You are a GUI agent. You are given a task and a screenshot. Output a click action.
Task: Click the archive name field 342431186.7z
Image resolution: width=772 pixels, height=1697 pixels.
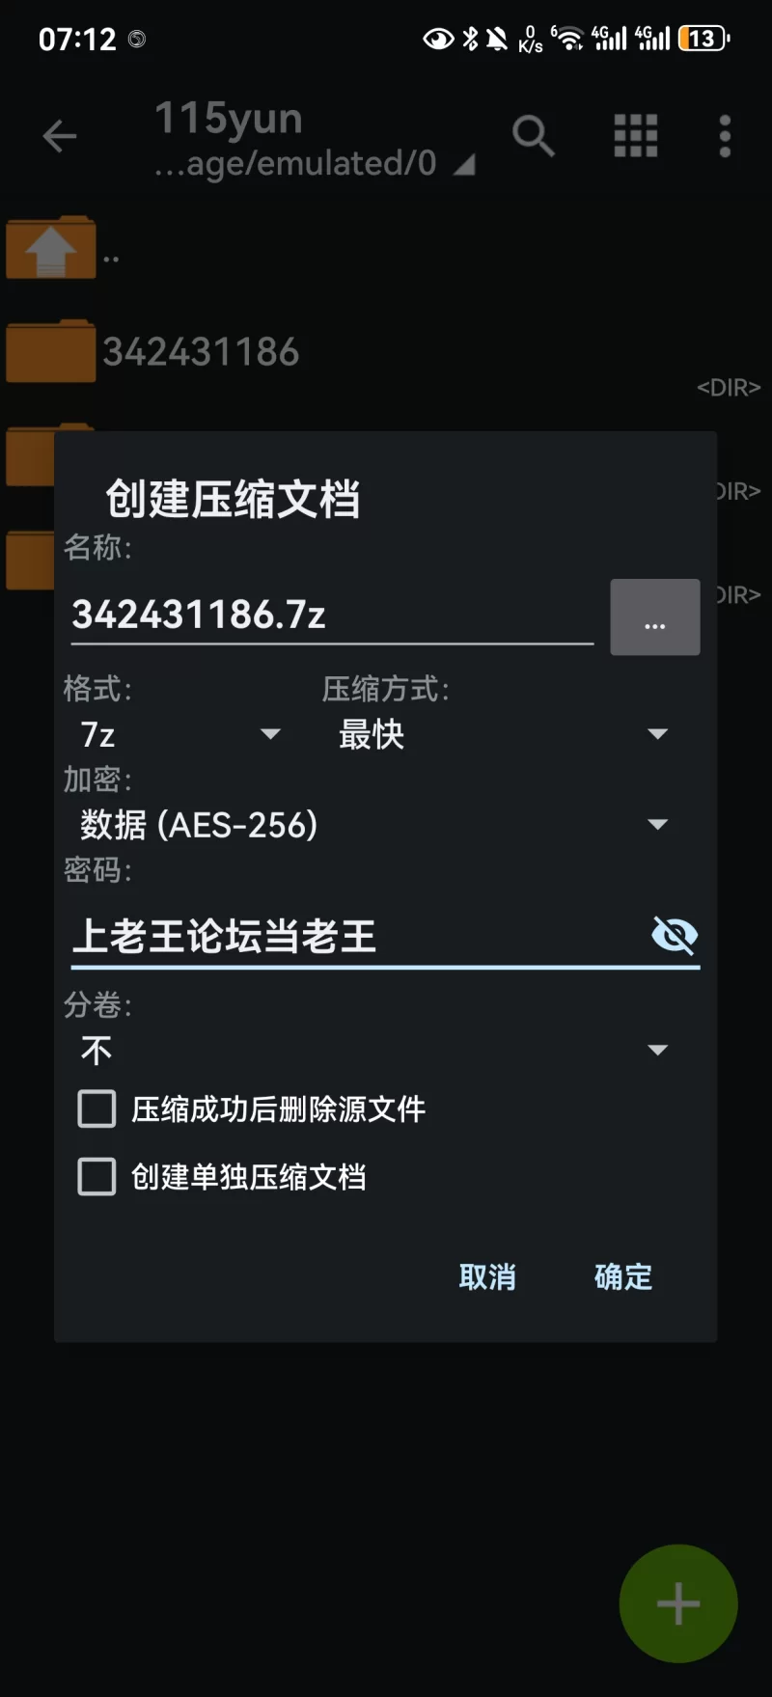(x=332, y=616)
